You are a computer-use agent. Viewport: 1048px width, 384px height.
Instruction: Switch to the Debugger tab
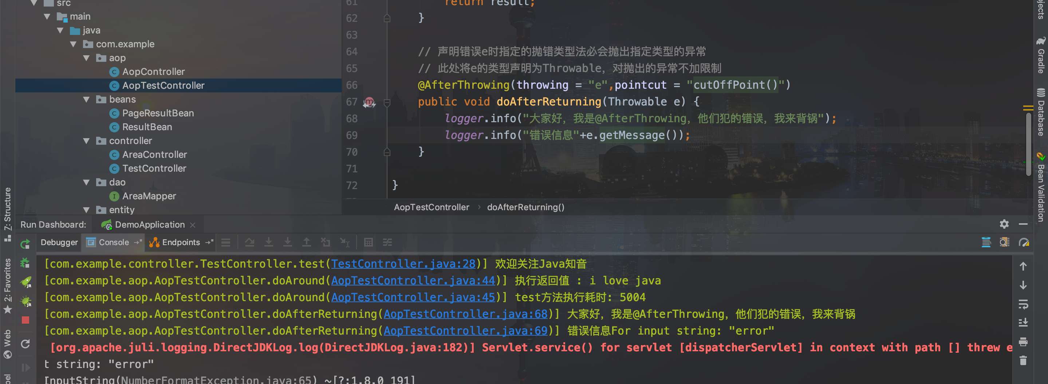tap(59, 242)
